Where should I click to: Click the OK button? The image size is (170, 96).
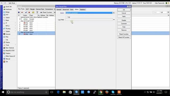124,10
